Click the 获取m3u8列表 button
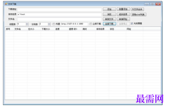Screen dimensions: 169x108 [x=139, y=14]
